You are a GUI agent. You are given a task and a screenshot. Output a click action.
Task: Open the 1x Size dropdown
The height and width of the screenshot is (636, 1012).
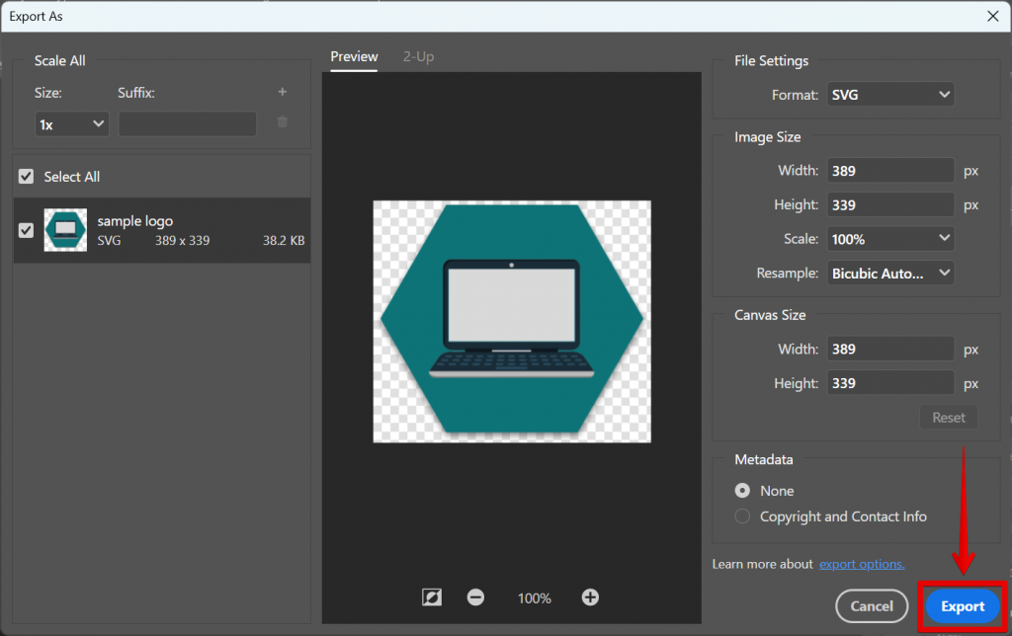(71, 124)
